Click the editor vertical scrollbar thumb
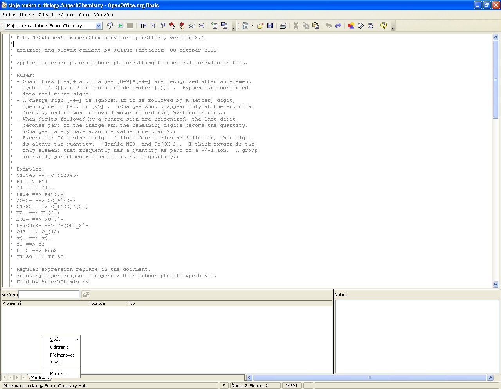This screenshot has width=501, height=389. [496, 79]
